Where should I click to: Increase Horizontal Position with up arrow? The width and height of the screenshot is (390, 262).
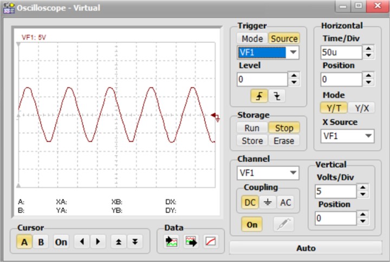369,76
